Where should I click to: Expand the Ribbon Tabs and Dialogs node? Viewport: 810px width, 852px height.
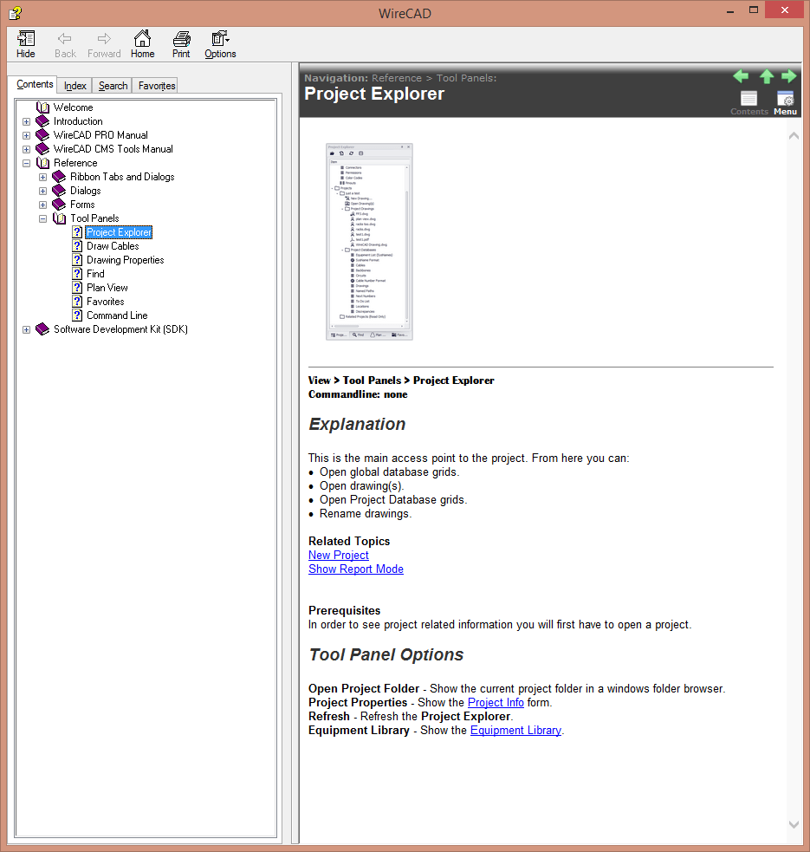pos(43,177)
